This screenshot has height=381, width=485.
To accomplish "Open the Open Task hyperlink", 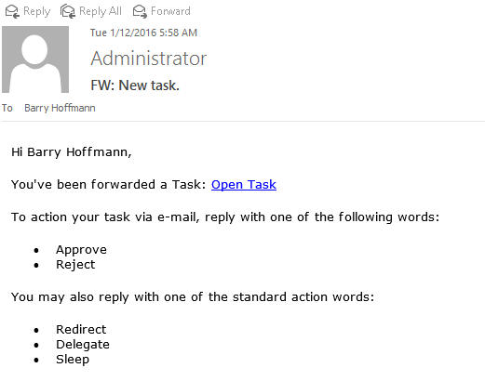I will pyautogui.click(x=244, y=185).
